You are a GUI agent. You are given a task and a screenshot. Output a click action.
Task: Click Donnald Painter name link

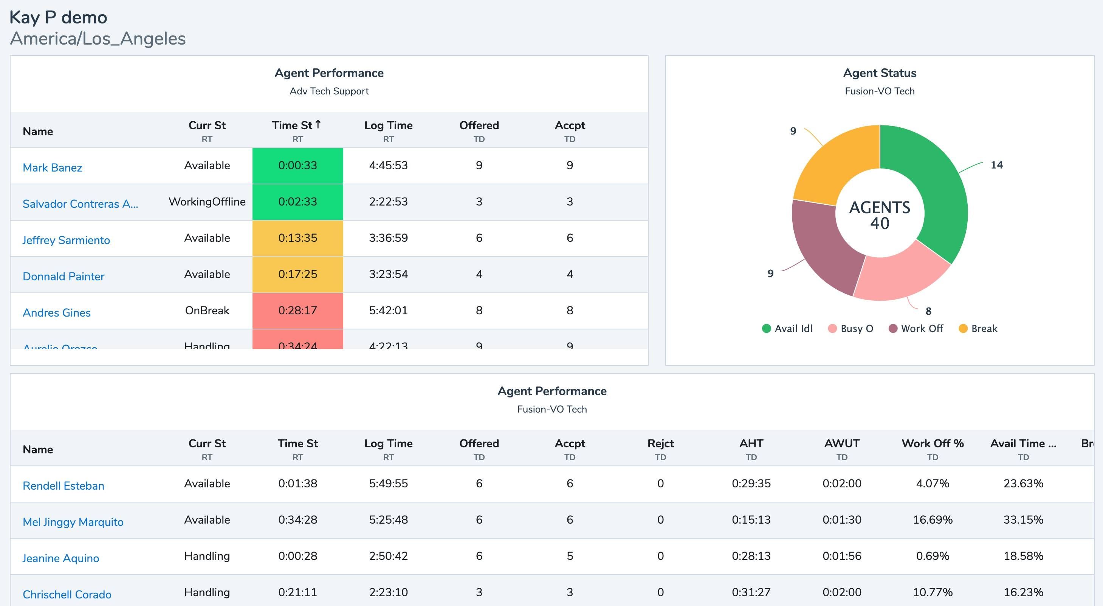(64, 277)
